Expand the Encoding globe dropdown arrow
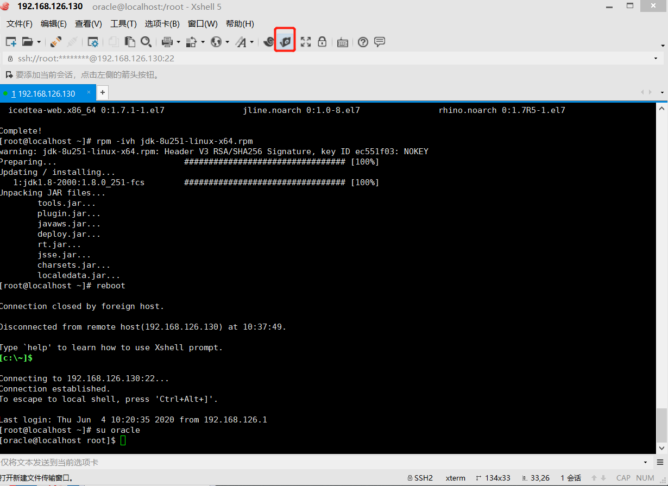Image resolution: width=668 pixels, height=486 pixels. tap(227, 42)
